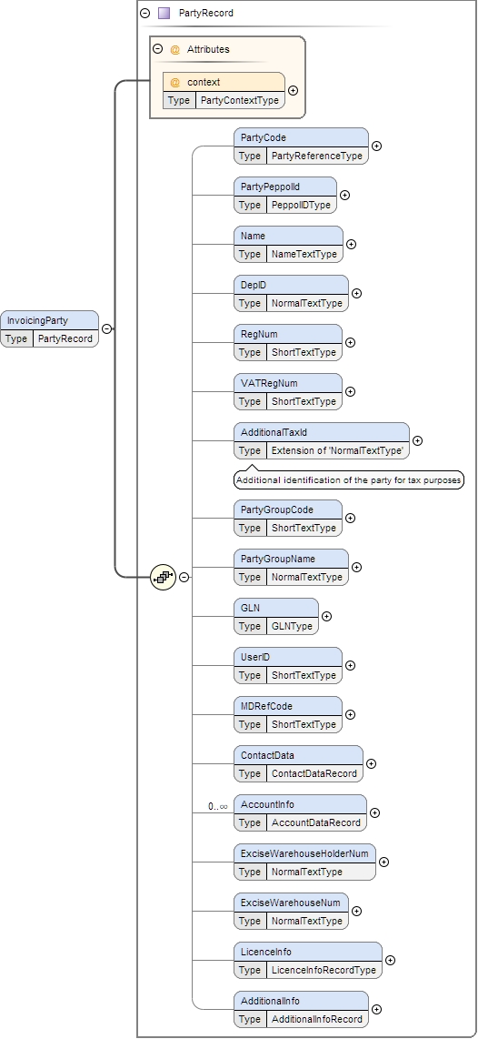Click the purple PartyRecord type icon

164,13
